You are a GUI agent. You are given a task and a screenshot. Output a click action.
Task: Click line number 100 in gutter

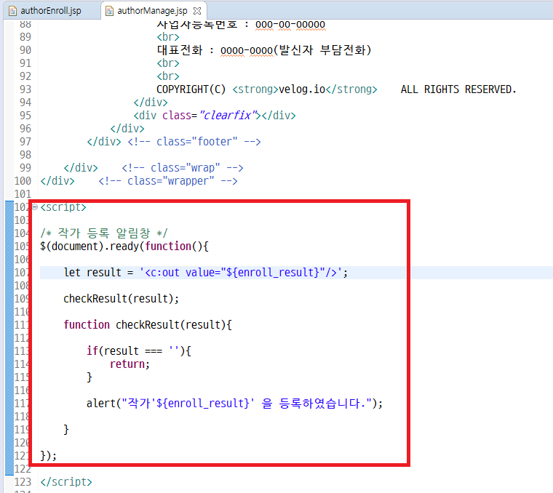click(23, 181)
